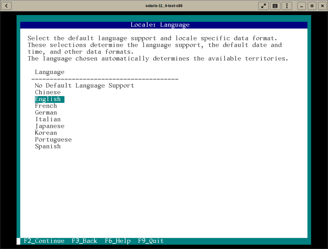Choose French from the language list
The image size is (328, 249).
(46, 106)
